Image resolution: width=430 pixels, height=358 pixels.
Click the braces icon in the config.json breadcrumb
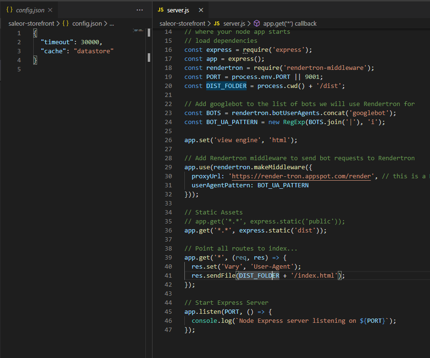67,23
